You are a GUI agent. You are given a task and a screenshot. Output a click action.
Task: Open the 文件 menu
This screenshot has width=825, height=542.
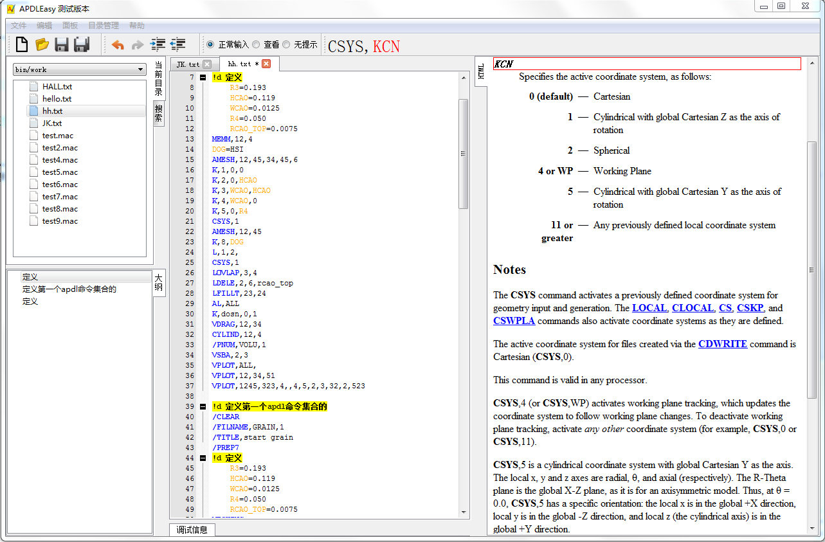click(x=19, y=26)
